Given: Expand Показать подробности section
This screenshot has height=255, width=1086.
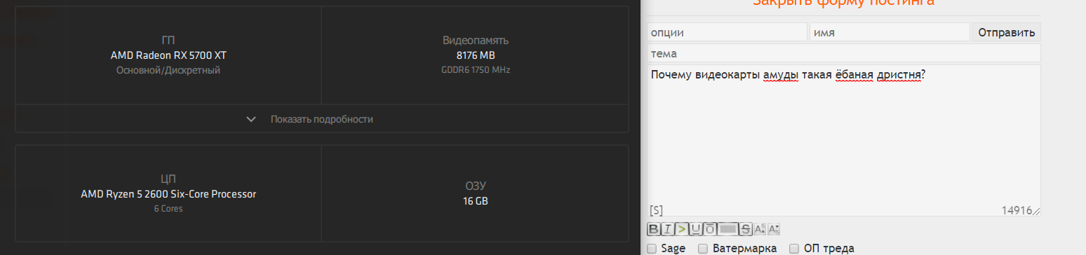Looking at the screenshot, I should tap(322, 119).
